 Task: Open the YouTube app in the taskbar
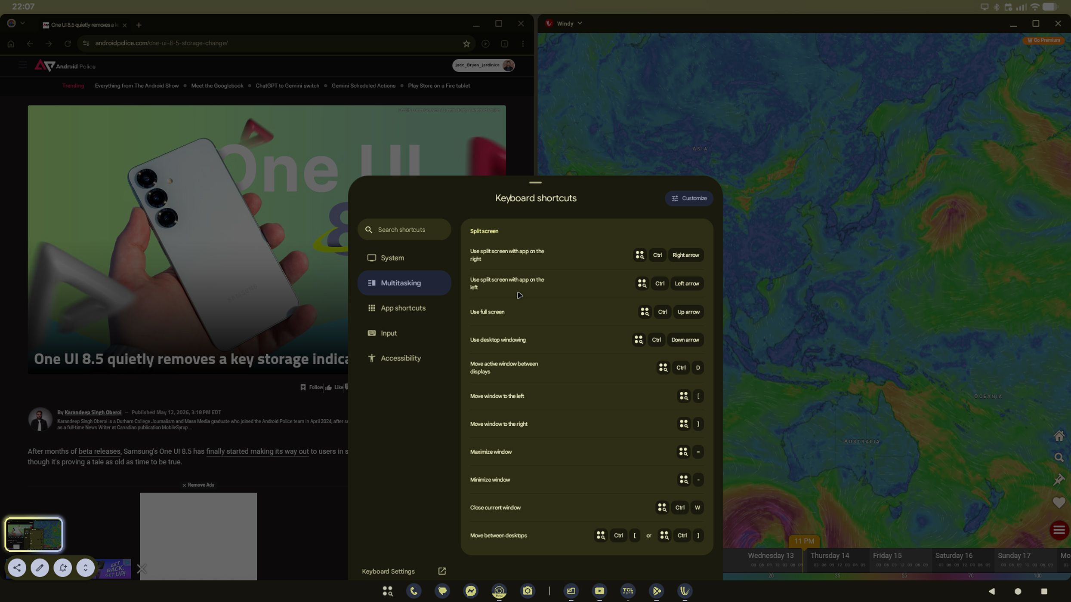click(599, 591)
